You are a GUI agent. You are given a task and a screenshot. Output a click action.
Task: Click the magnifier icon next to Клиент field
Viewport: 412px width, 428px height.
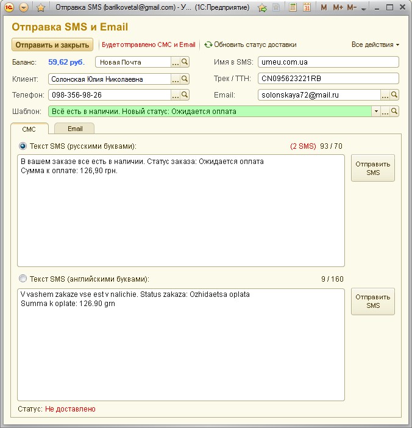(x=185, y=79)
